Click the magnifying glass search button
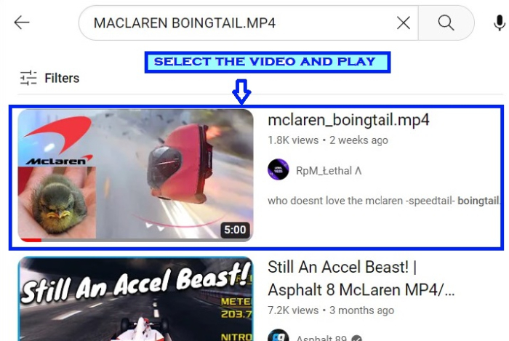The image size is (509, 341). pos(446,23)
